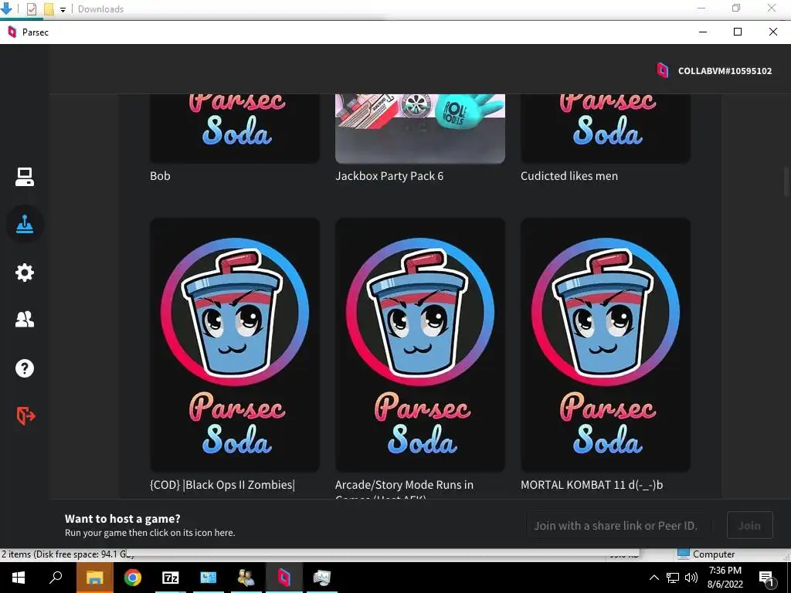The image size is (791, 593).
Task: Click the Parsec arcade list scrollbar
Action: click(786, 181)
